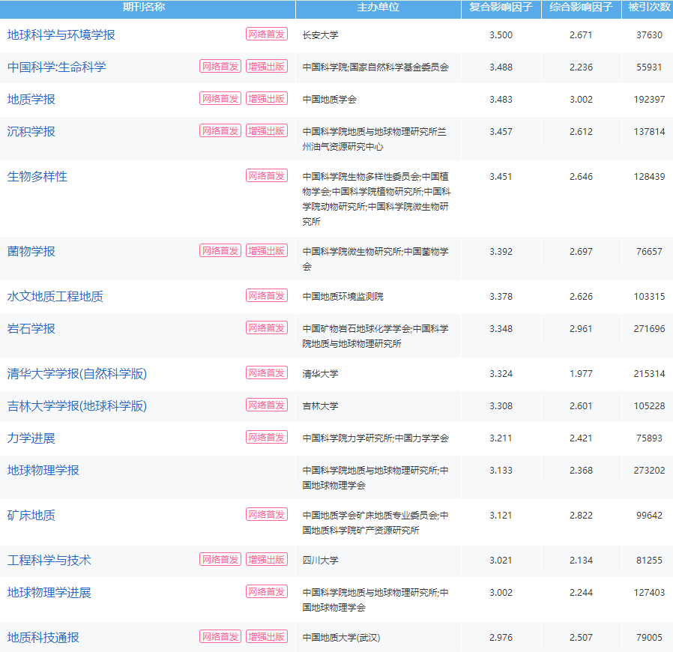This screenshot has height=652, width=673.
Task: Open journal 水文地质工程地质
Action: (55, 297)
